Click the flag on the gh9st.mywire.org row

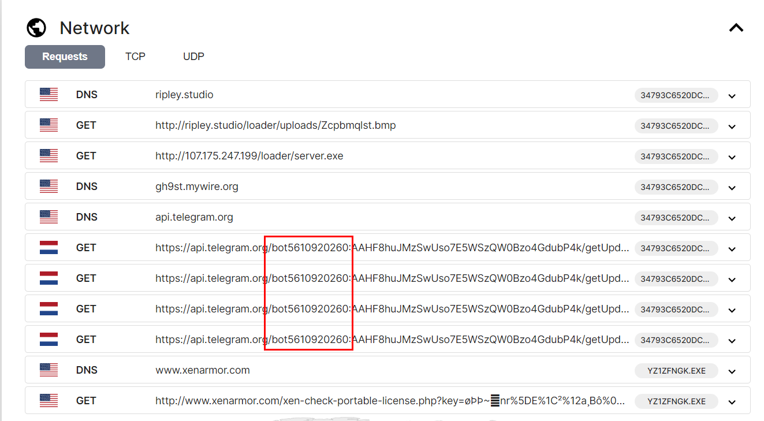[x=49, y=187]
